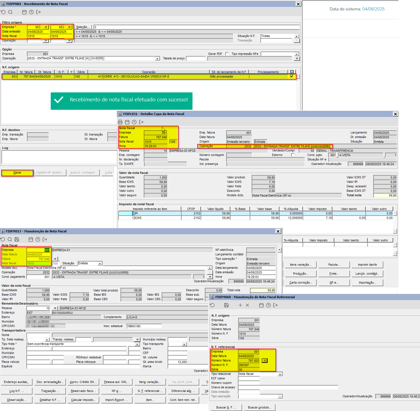Click the Calcular imposto... button
This screenshot has width=420, height=411.
point(83,400)
